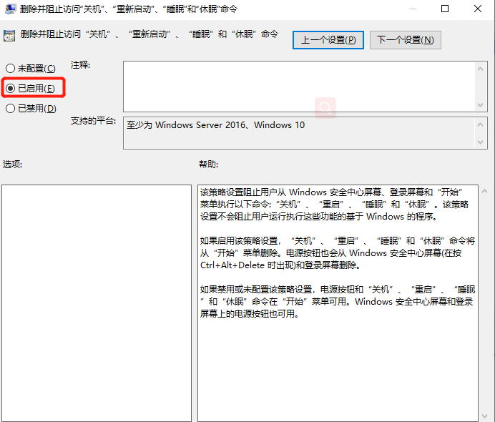Click down arrow of supported platform scrollbar
This screenshot has height=422, width=495.
[481, 142]
